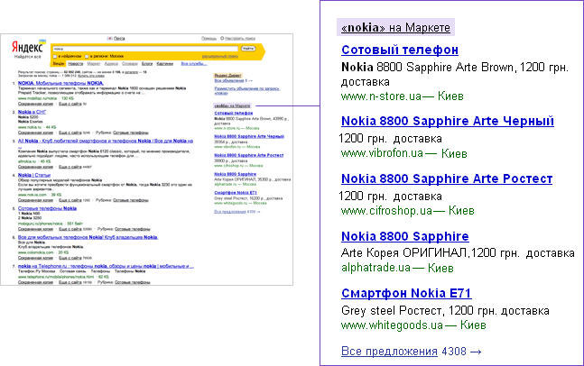Switch to the Маркет tab
584x366 pixels.
(x=94, y=64)
